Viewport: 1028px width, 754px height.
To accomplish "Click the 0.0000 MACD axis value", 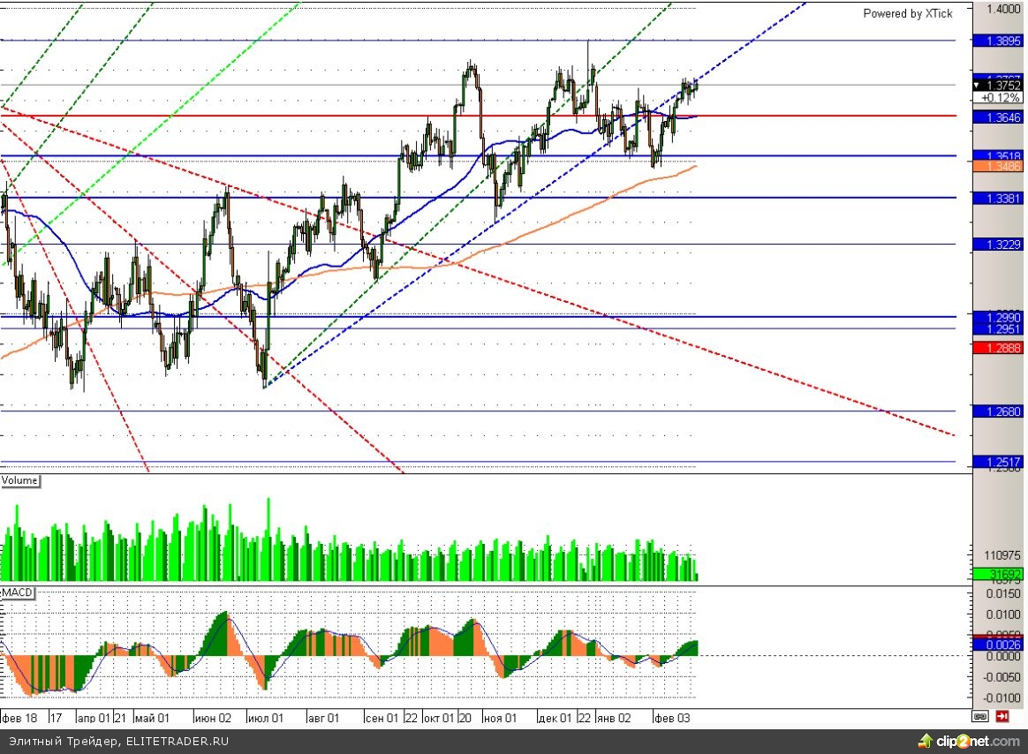I will point(1003,656).
